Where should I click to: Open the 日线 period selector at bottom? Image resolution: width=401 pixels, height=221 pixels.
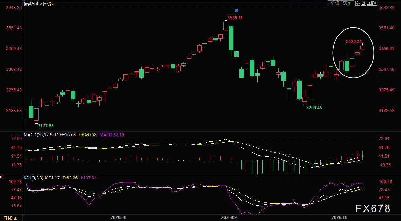pos(10,218)
